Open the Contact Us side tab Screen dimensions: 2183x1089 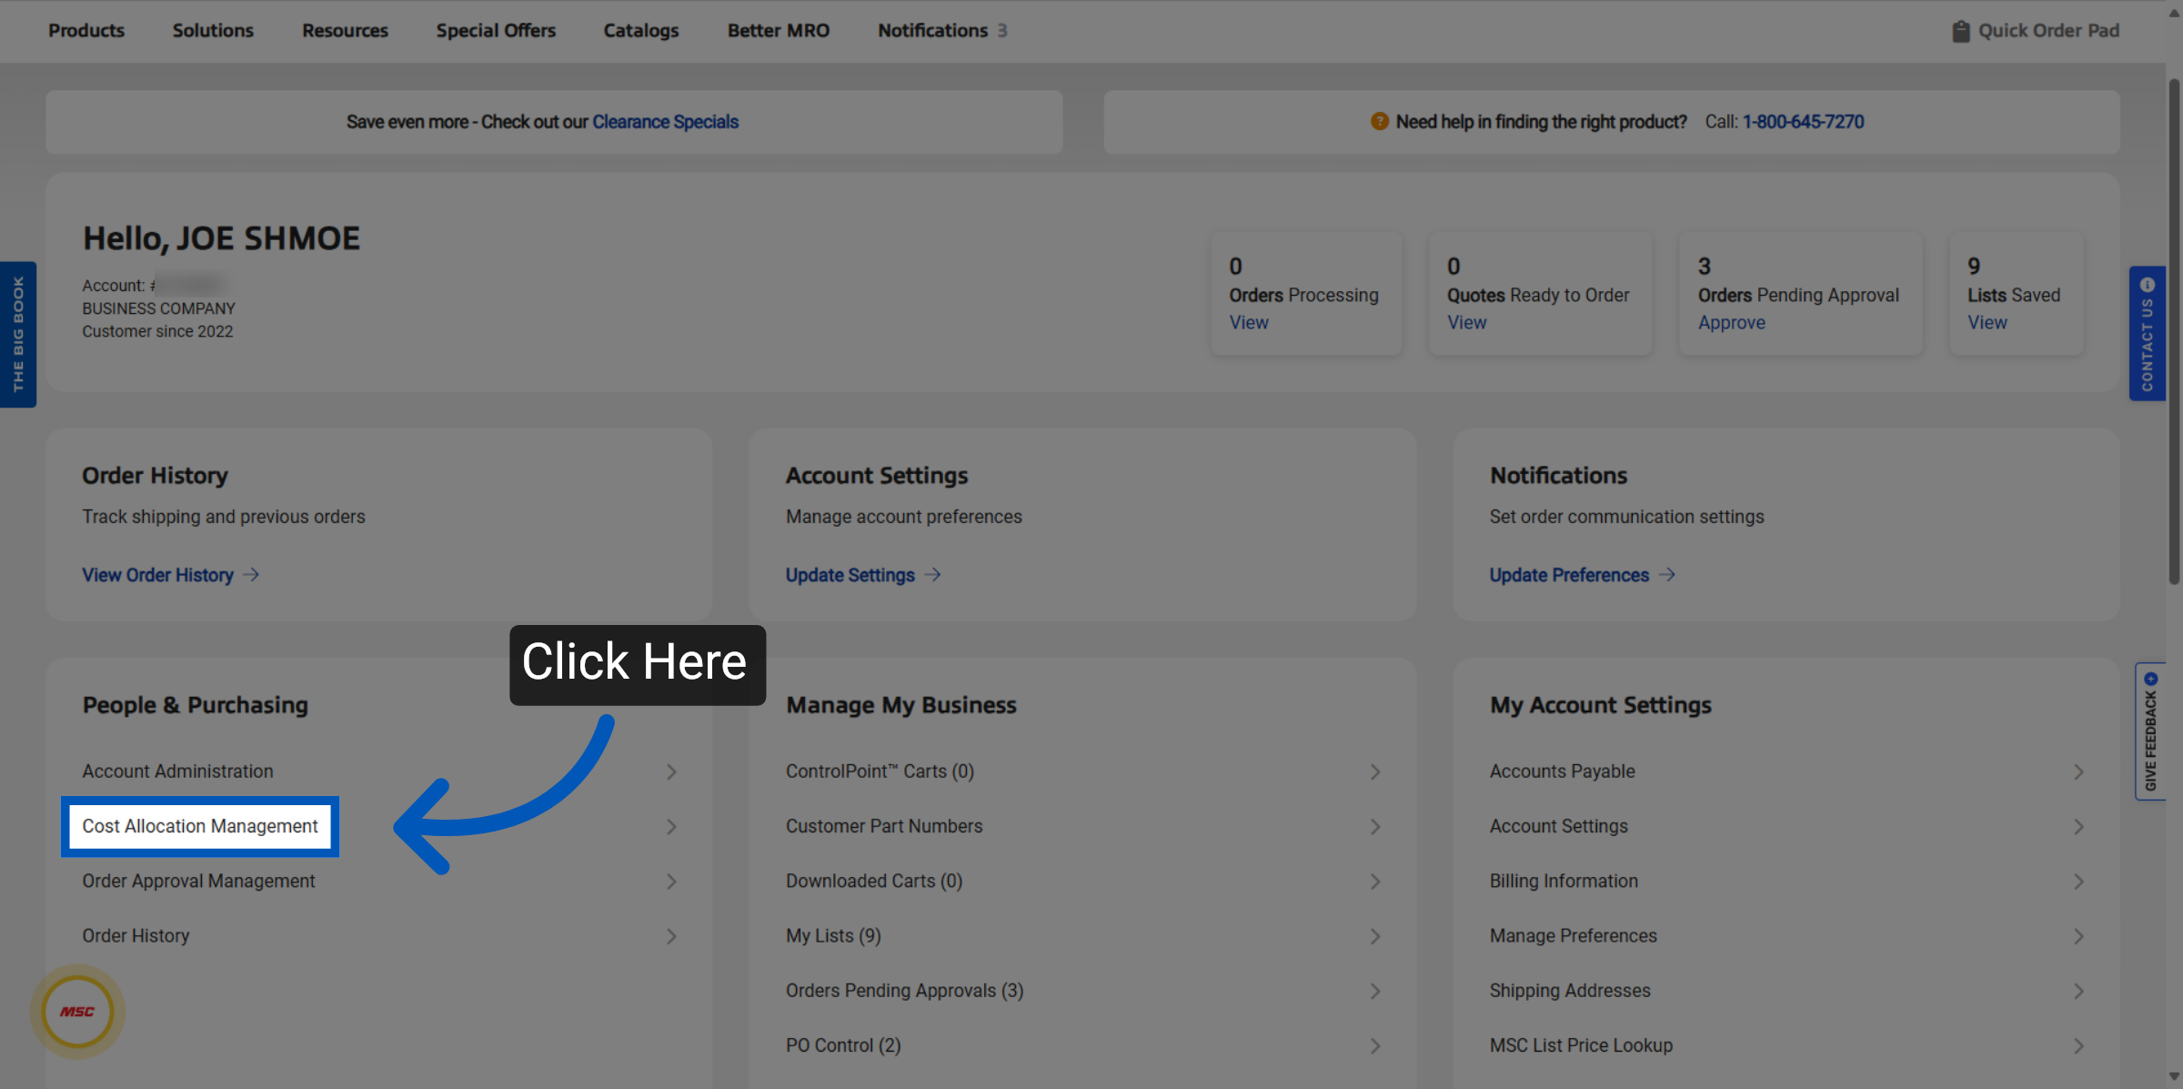click(2147, 333)
